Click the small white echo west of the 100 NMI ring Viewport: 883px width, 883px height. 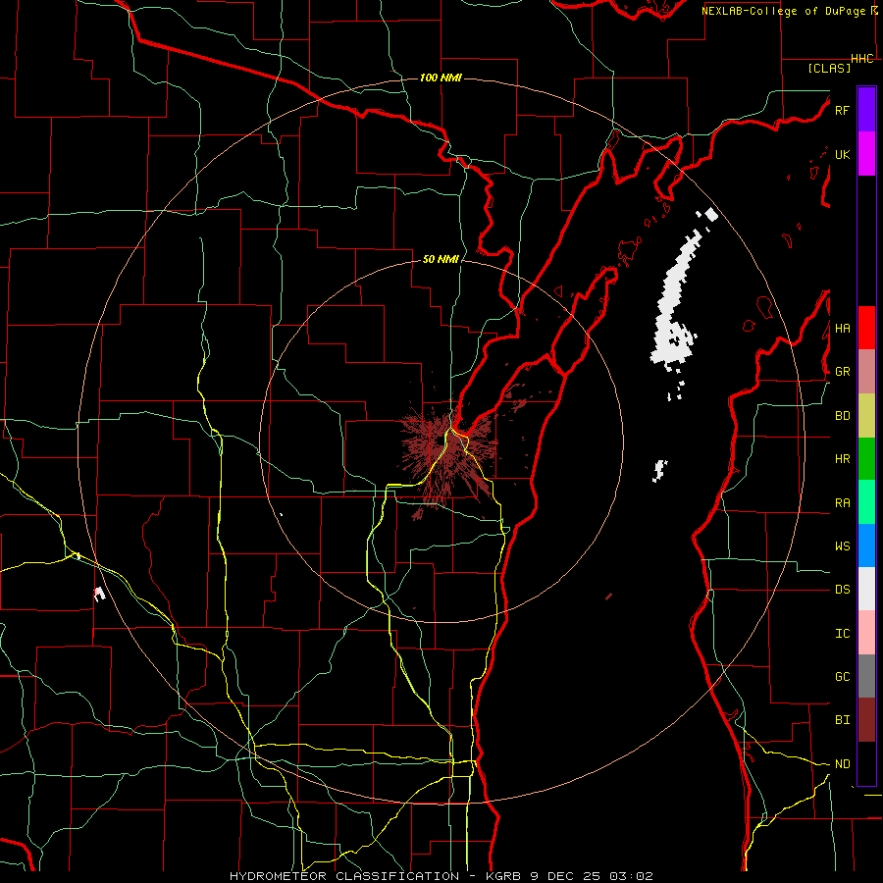coord(100,593)
